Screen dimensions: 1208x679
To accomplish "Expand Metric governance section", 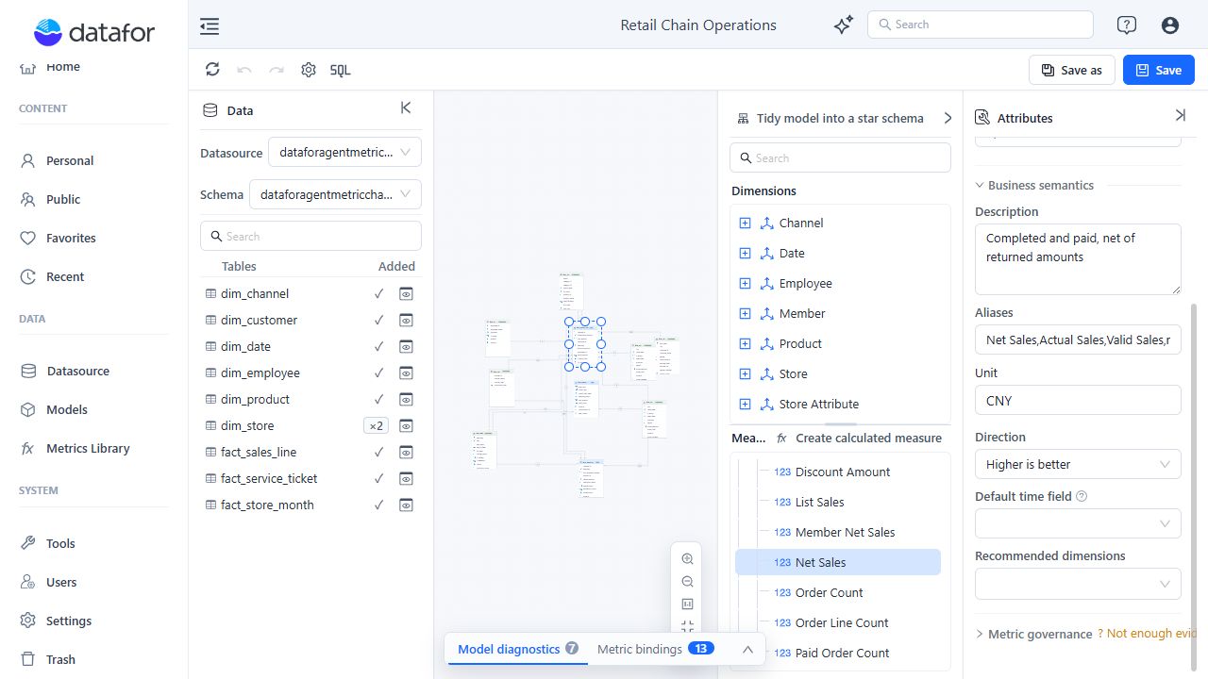I will 980,634.
